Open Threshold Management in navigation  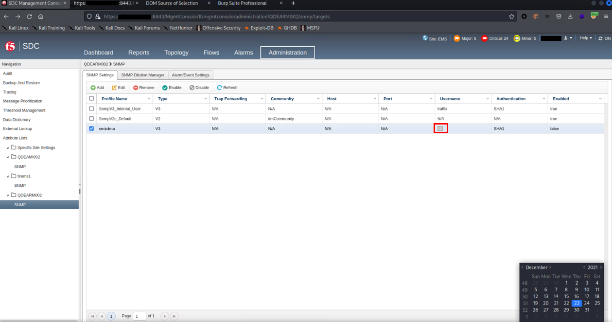pyautogui.click(x=24, y=110)
